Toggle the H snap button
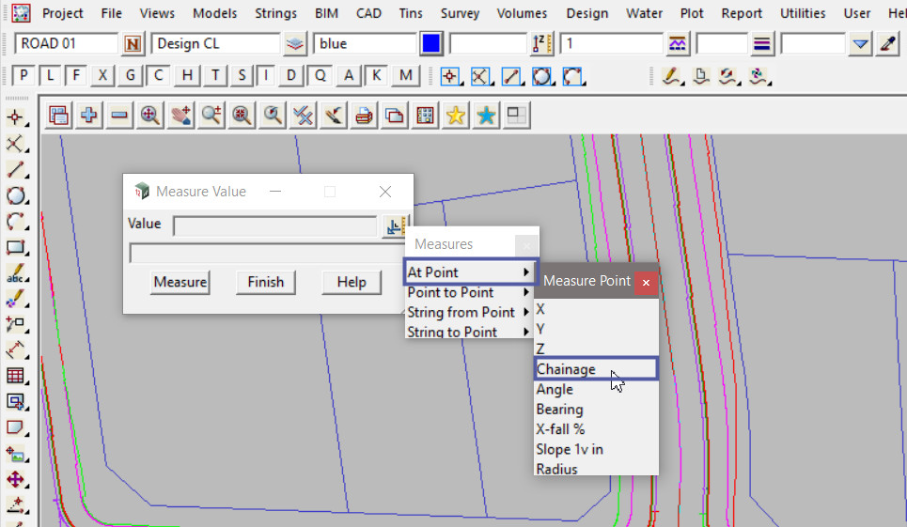The height and width of the screenshot is (527, 907). click(x=187, y=75)
